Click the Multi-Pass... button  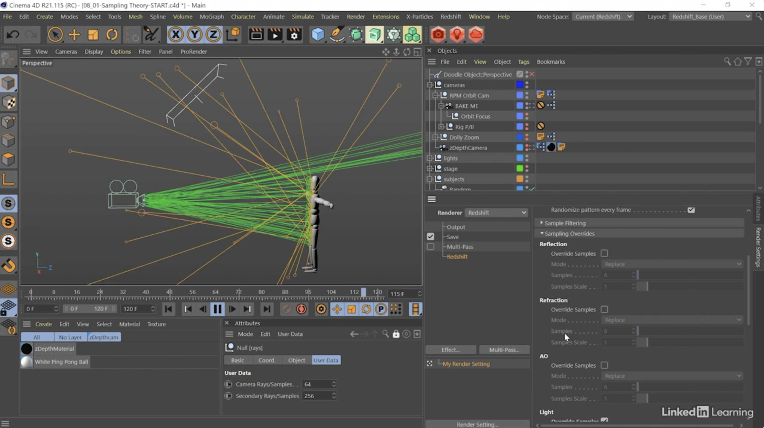pyautogui.click(x=504, y=350)
